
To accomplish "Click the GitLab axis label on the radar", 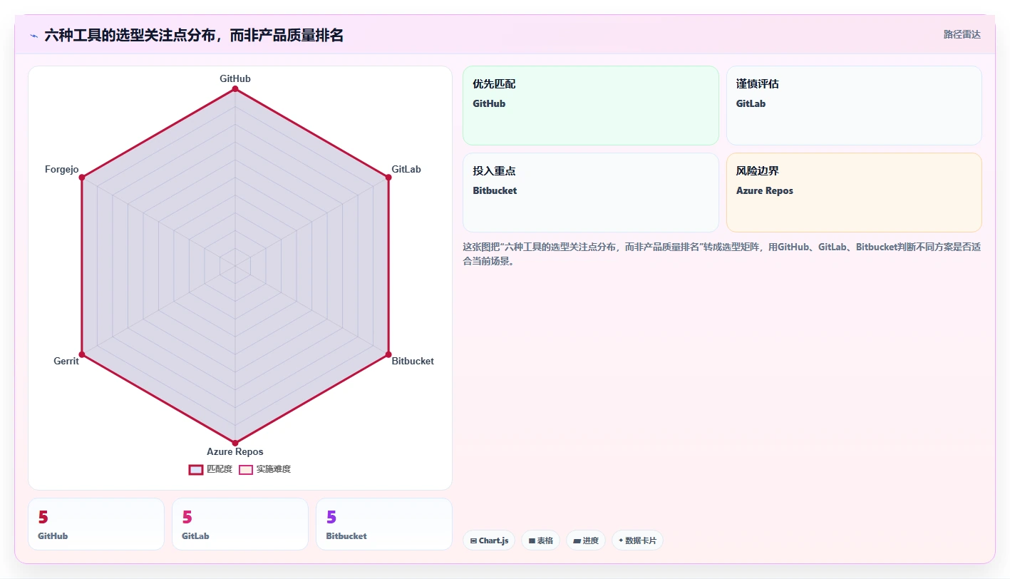I will 406,170.
